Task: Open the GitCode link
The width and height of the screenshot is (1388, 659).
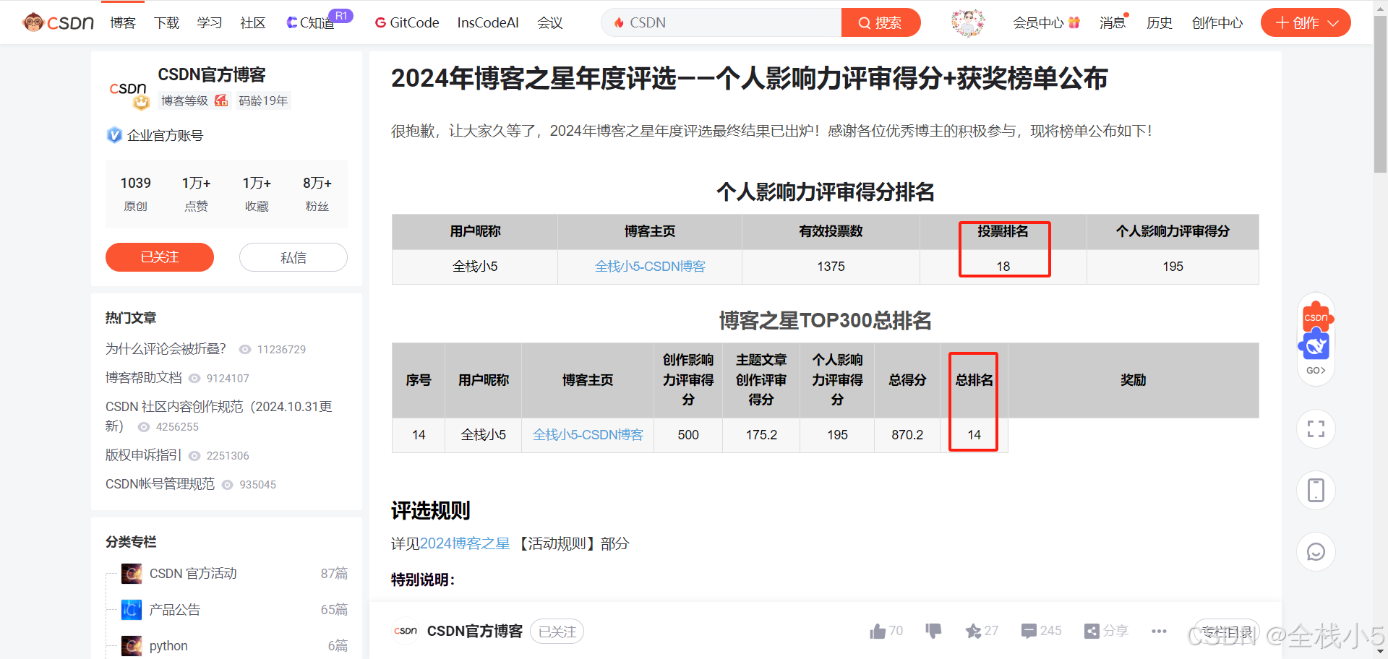Action: click(407, 22)
